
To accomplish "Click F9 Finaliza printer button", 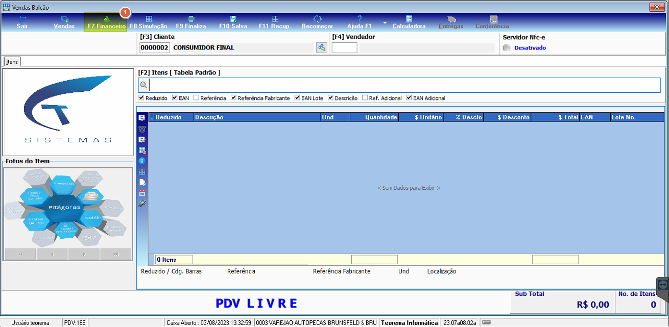I will click(191, 22).
